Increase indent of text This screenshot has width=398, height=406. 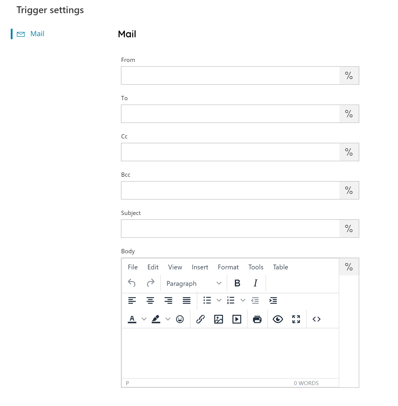coord(273,300)
